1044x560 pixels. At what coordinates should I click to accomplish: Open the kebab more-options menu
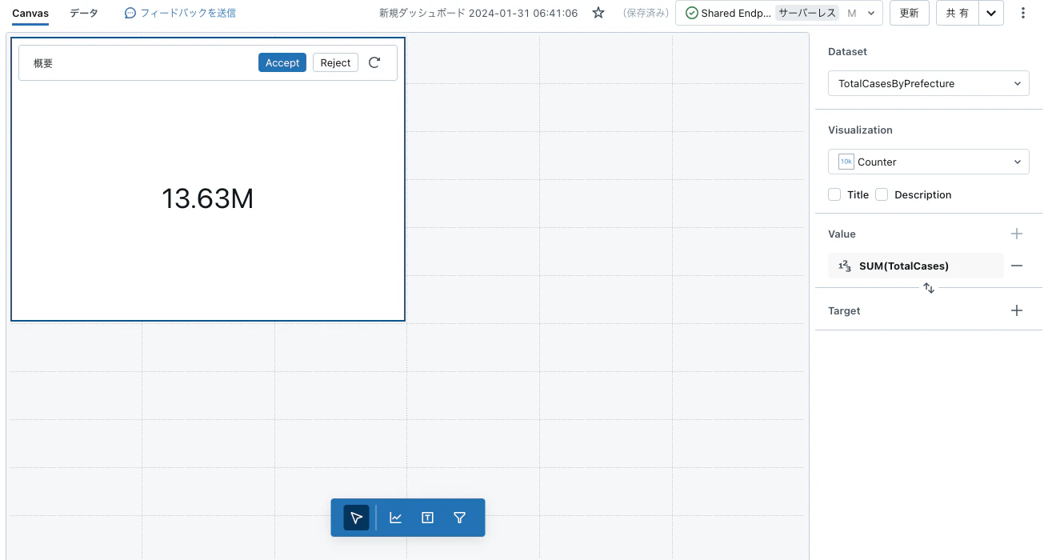click(x=1023, y=13)
